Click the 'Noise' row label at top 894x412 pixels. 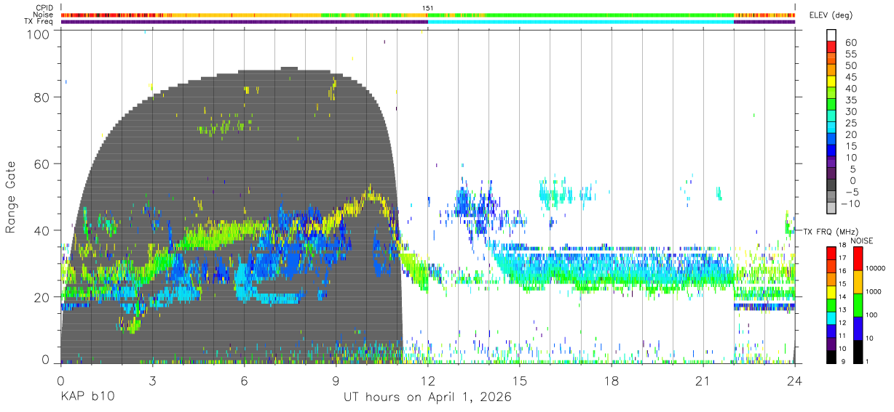(x=44, y=15)
